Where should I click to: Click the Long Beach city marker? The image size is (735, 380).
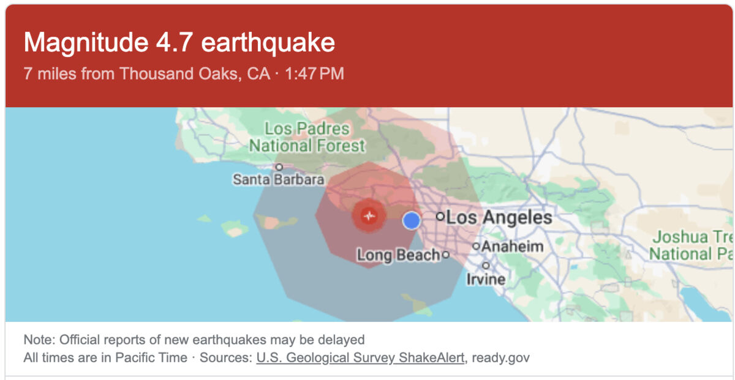446,255
